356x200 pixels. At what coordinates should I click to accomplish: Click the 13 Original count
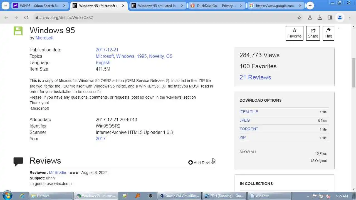pos(318,161)
